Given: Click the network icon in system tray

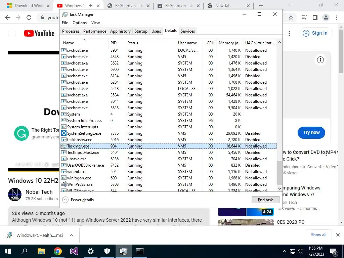Looking at the screenshot, I should [x=293, y=251].
